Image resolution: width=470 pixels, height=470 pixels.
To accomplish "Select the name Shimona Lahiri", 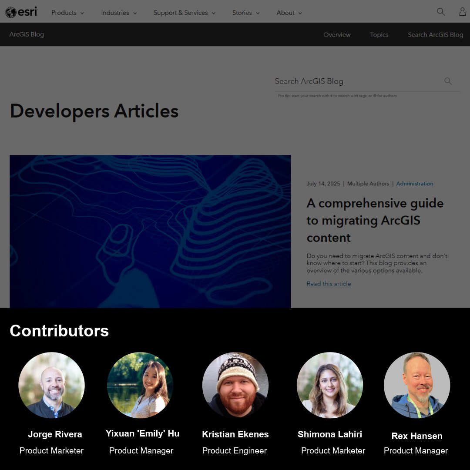I will click(x=330, y=434).
